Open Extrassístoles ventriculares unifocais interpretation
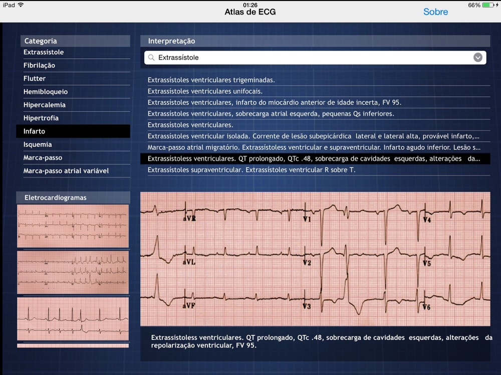This screenshot has height=375, width=501. point(315,91)
